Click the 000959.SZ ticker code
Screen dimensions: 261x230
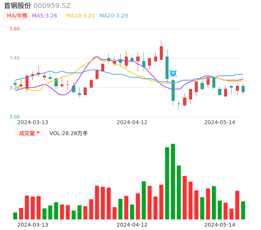pos(52,6)
